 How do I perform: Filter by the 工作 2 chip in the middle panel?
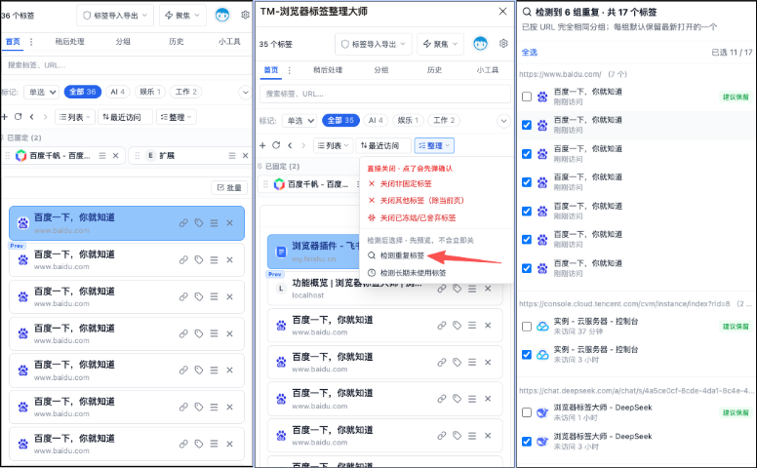click(x=444, y=120)
